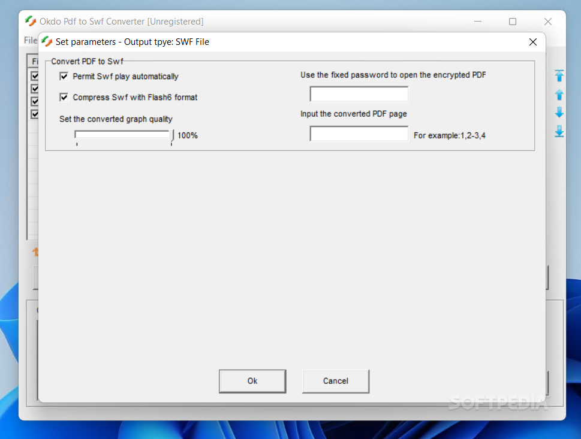Focus the encrypted PDF password field

359,94
